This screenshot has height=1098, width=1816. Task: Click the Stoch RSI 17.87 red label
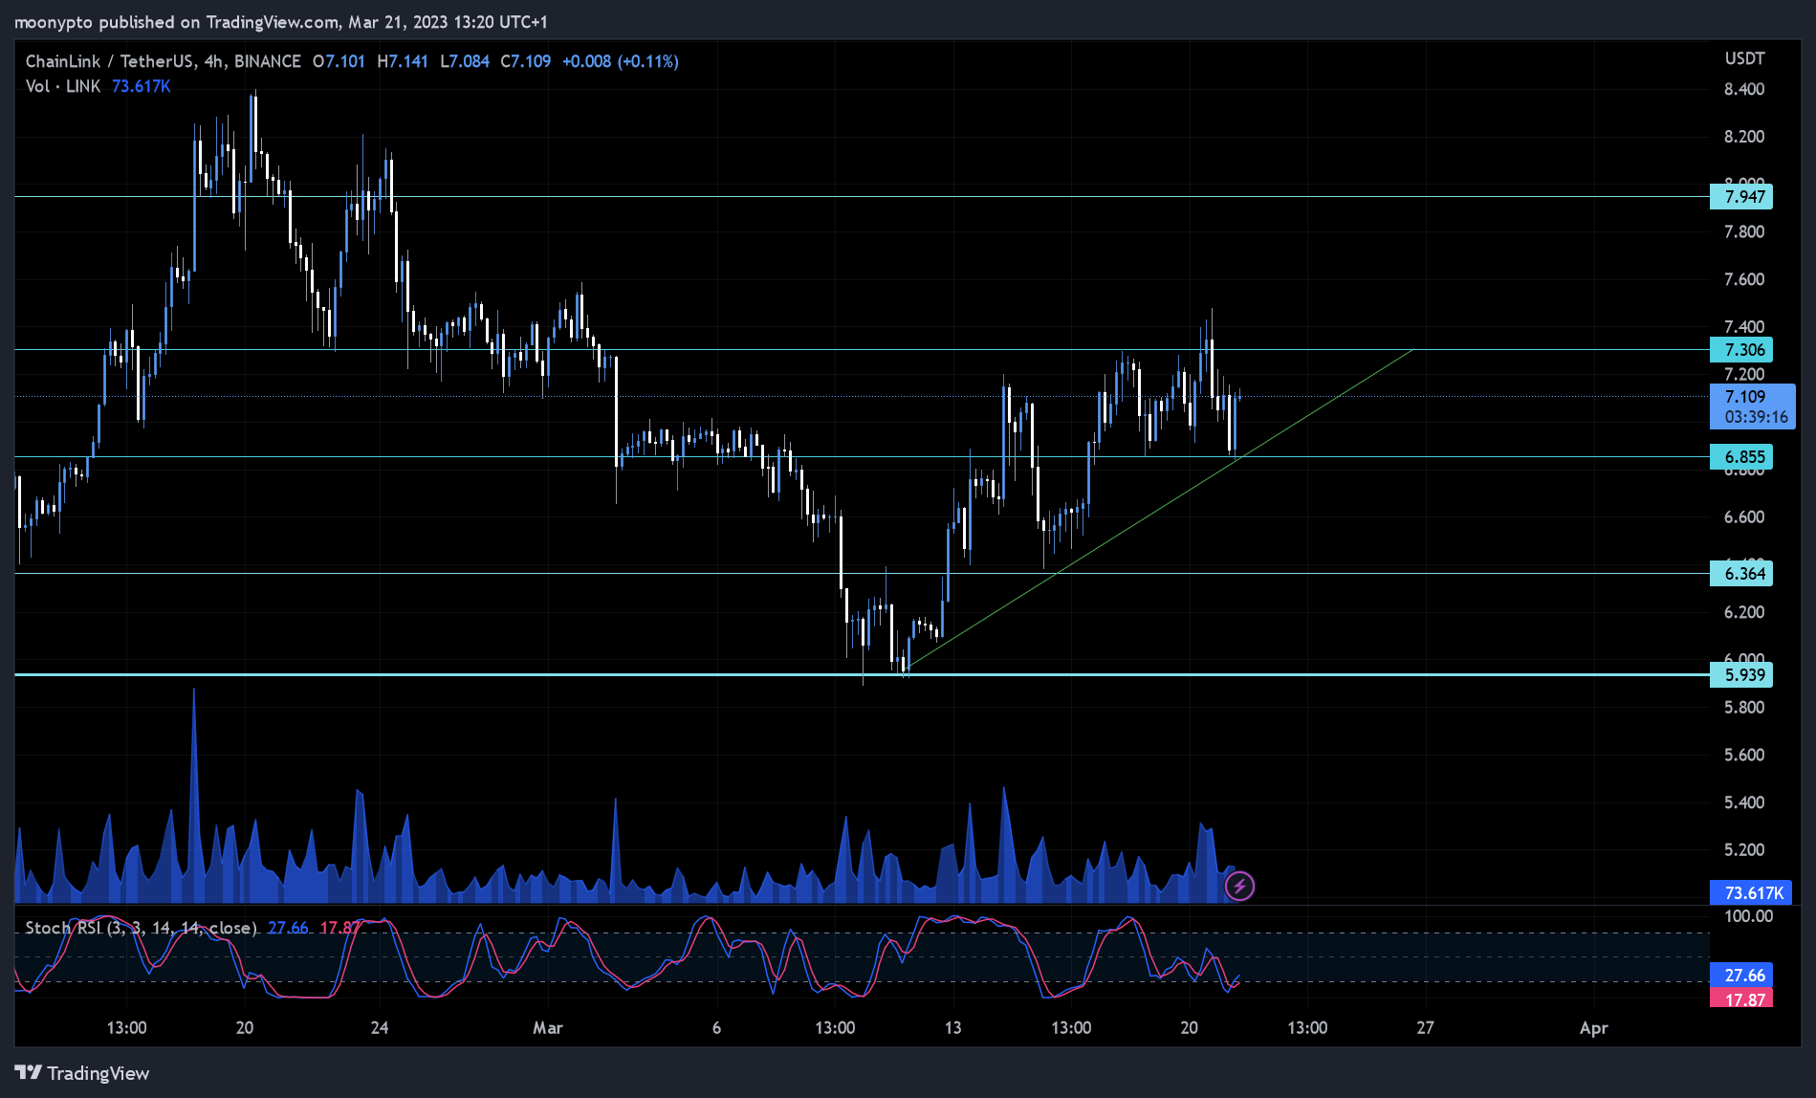(x=1741, y=999)
